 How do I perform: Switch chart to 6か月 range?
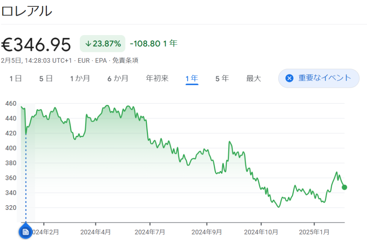click(x=118, y=78)
